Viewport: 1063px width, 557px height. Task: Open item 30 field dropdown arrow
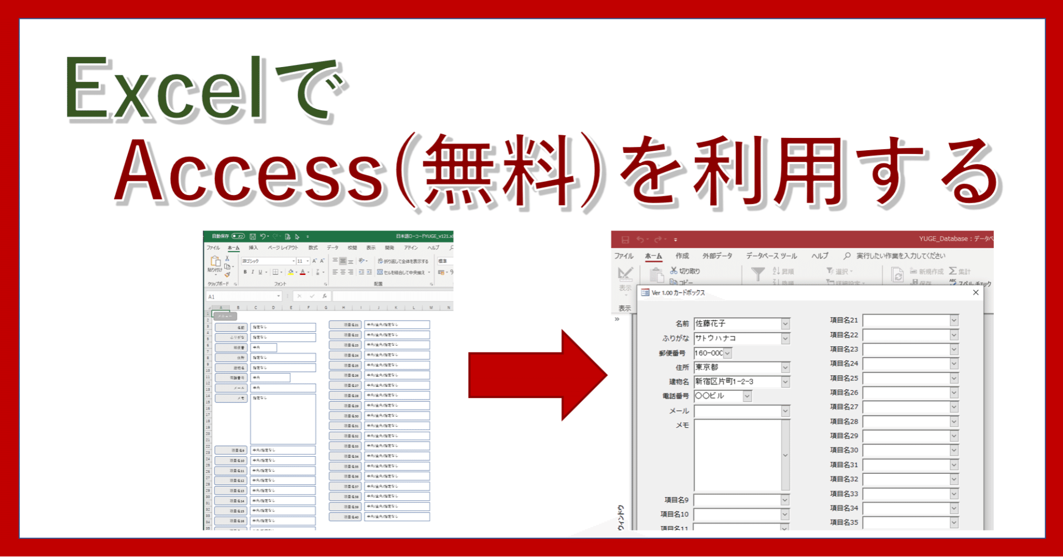click(x=954, y=451)
